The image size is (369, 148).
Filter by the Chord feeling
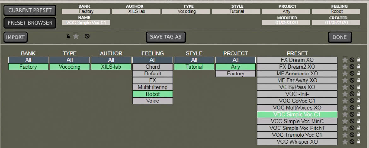[153, 67]
